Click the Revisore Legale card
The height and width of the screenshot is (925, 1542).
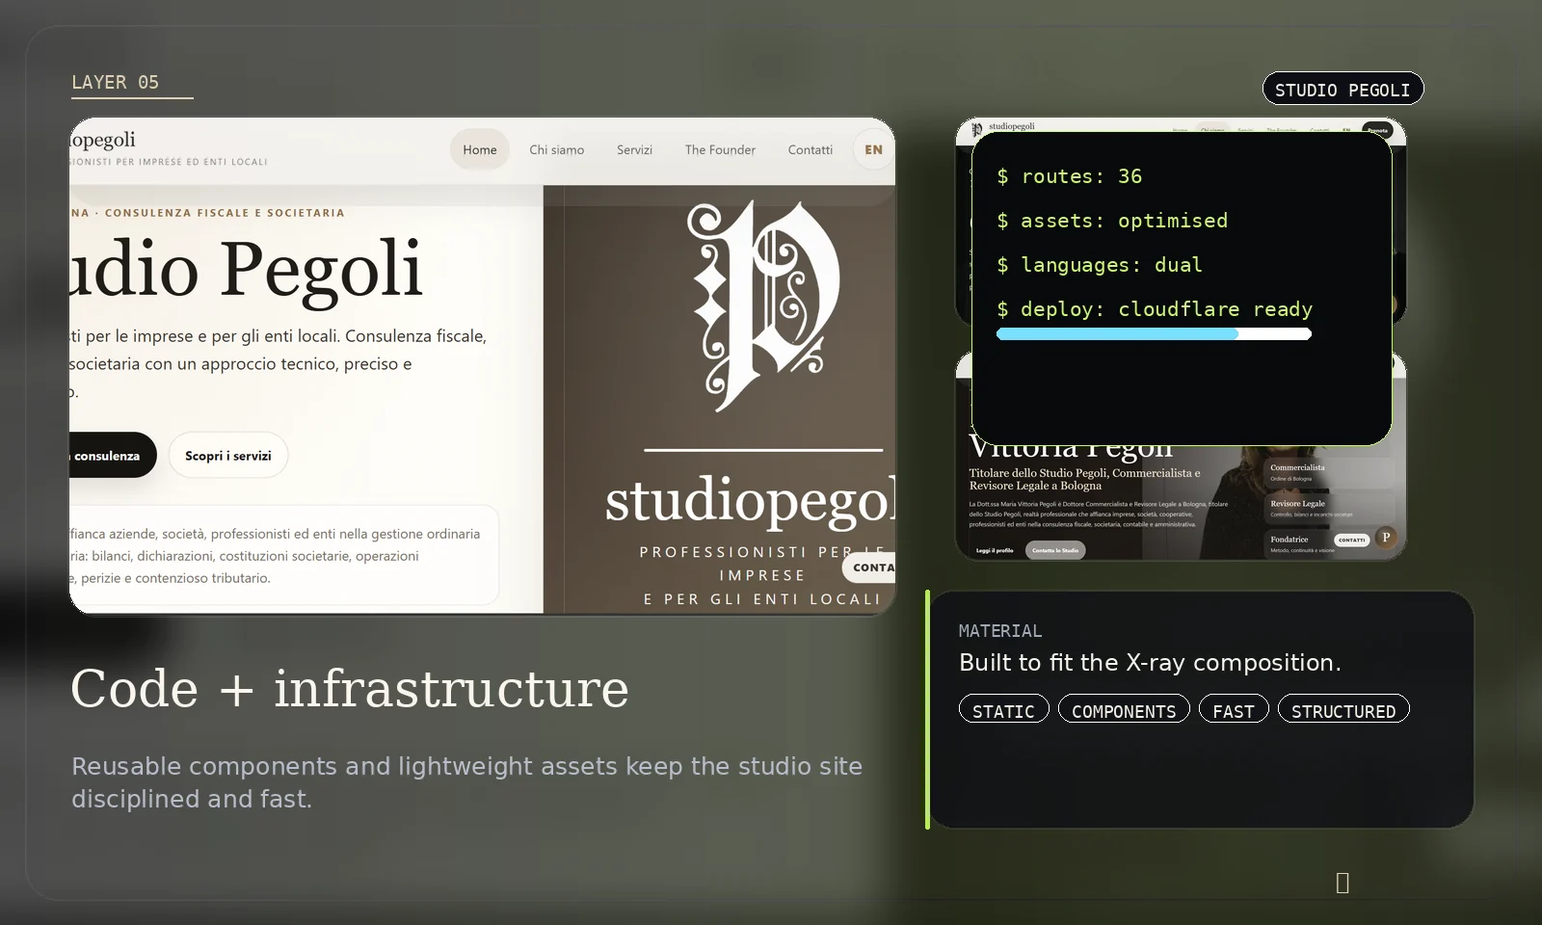click(x=1328, y=508)
